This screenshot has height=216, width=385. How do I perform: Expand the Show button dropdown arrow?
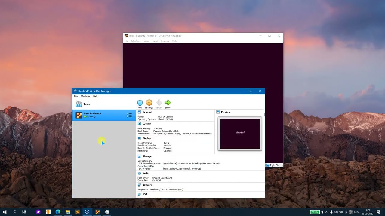(x=173, y=104)
